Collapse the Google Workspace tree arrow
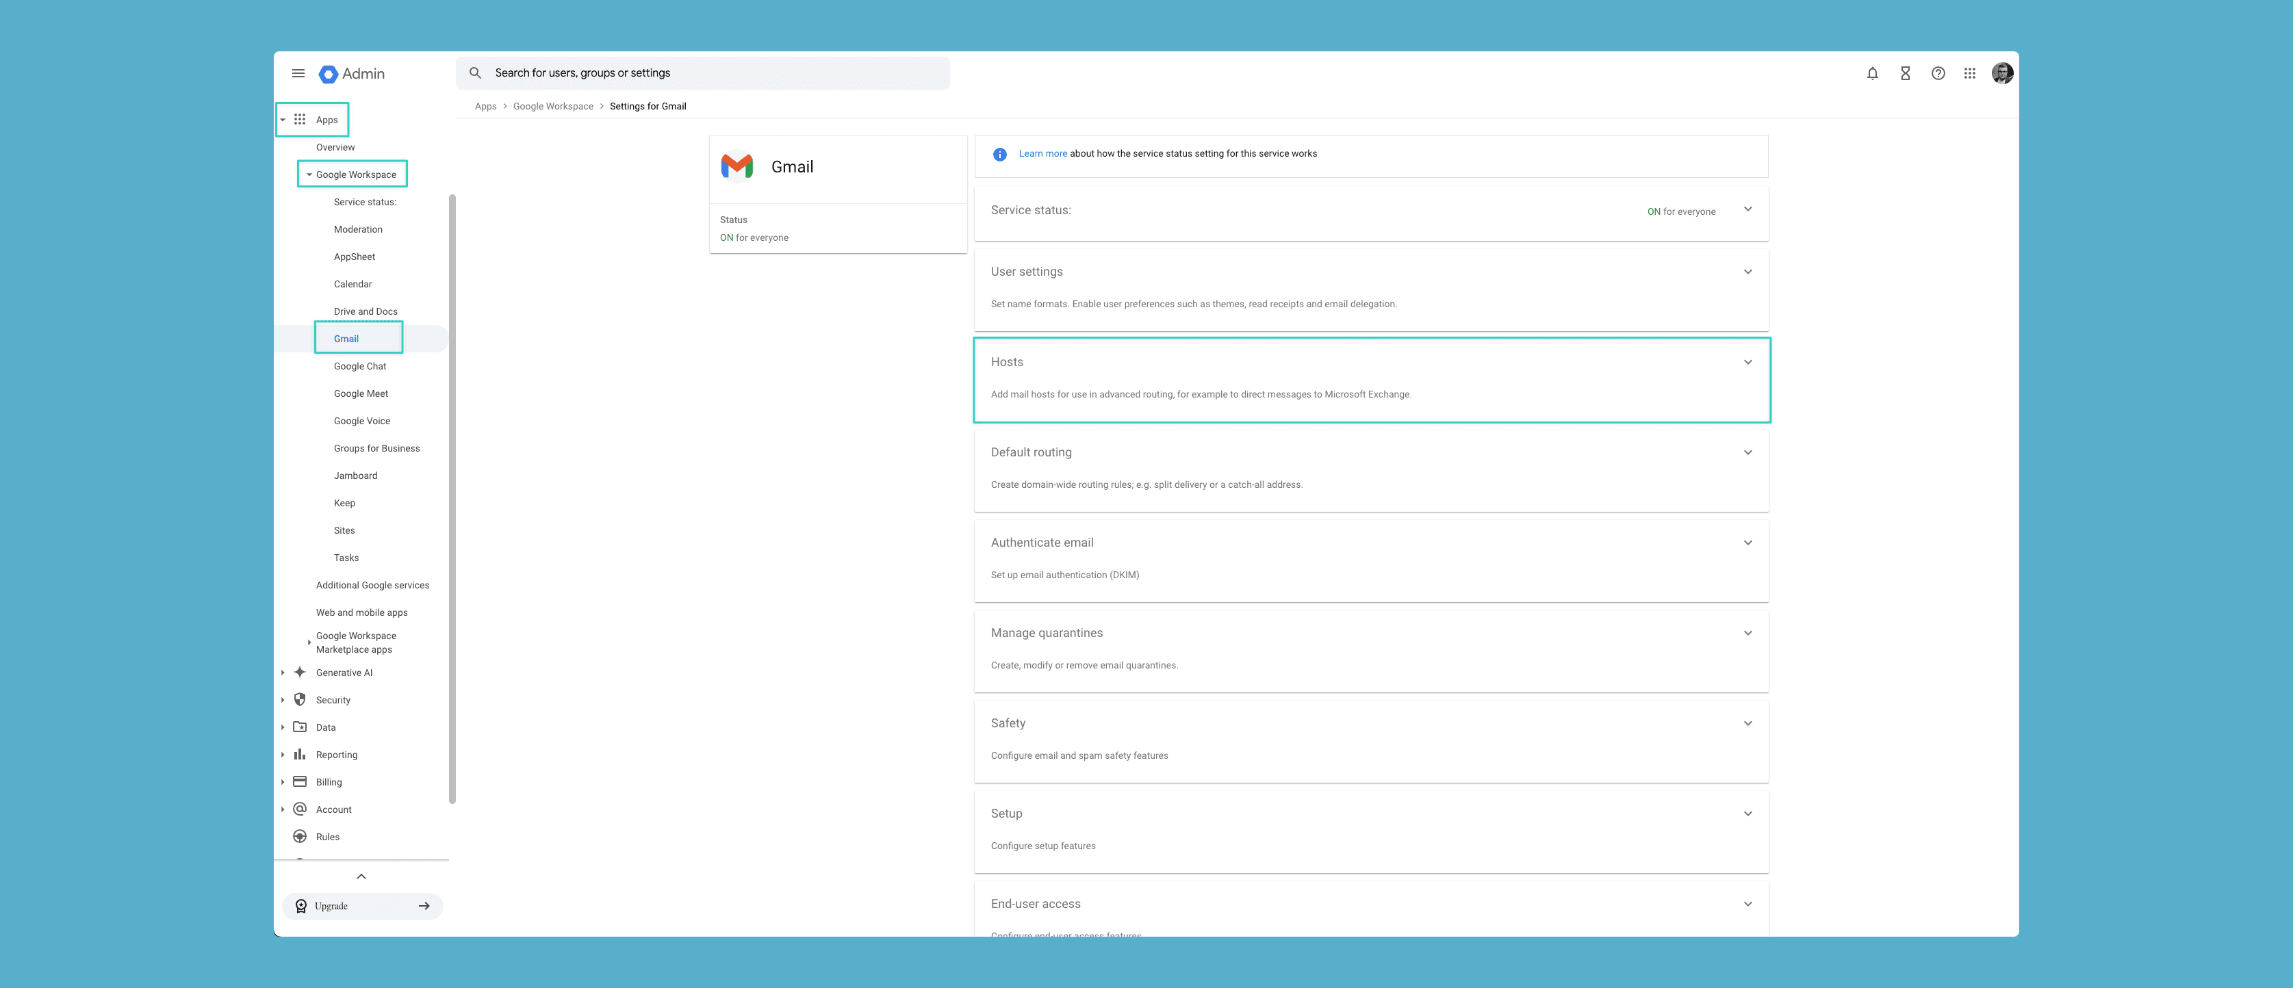2293x988 pixels. tap(309, 174)
